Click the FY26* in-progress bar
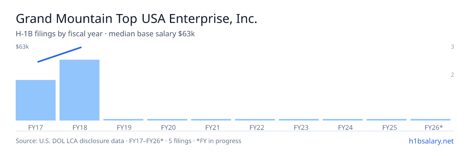 (430, 120)
